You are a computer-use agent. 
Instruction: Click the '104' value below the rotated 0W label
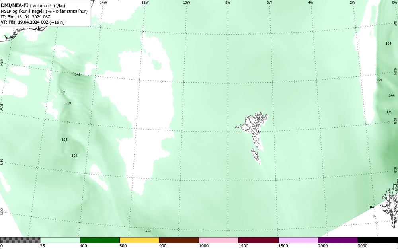[388, 43]
